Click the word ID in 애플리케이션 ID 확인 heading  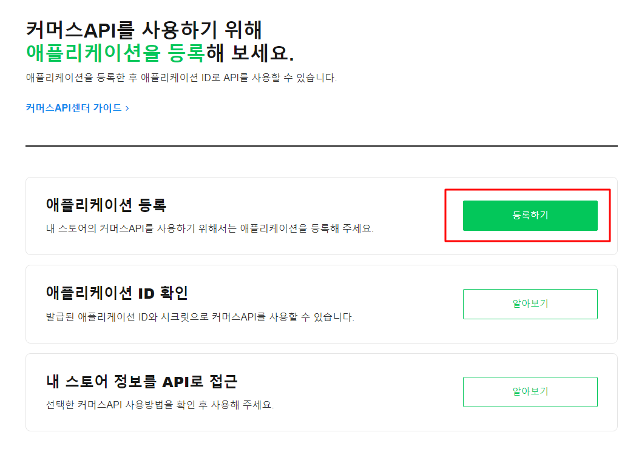coord(146,293)
